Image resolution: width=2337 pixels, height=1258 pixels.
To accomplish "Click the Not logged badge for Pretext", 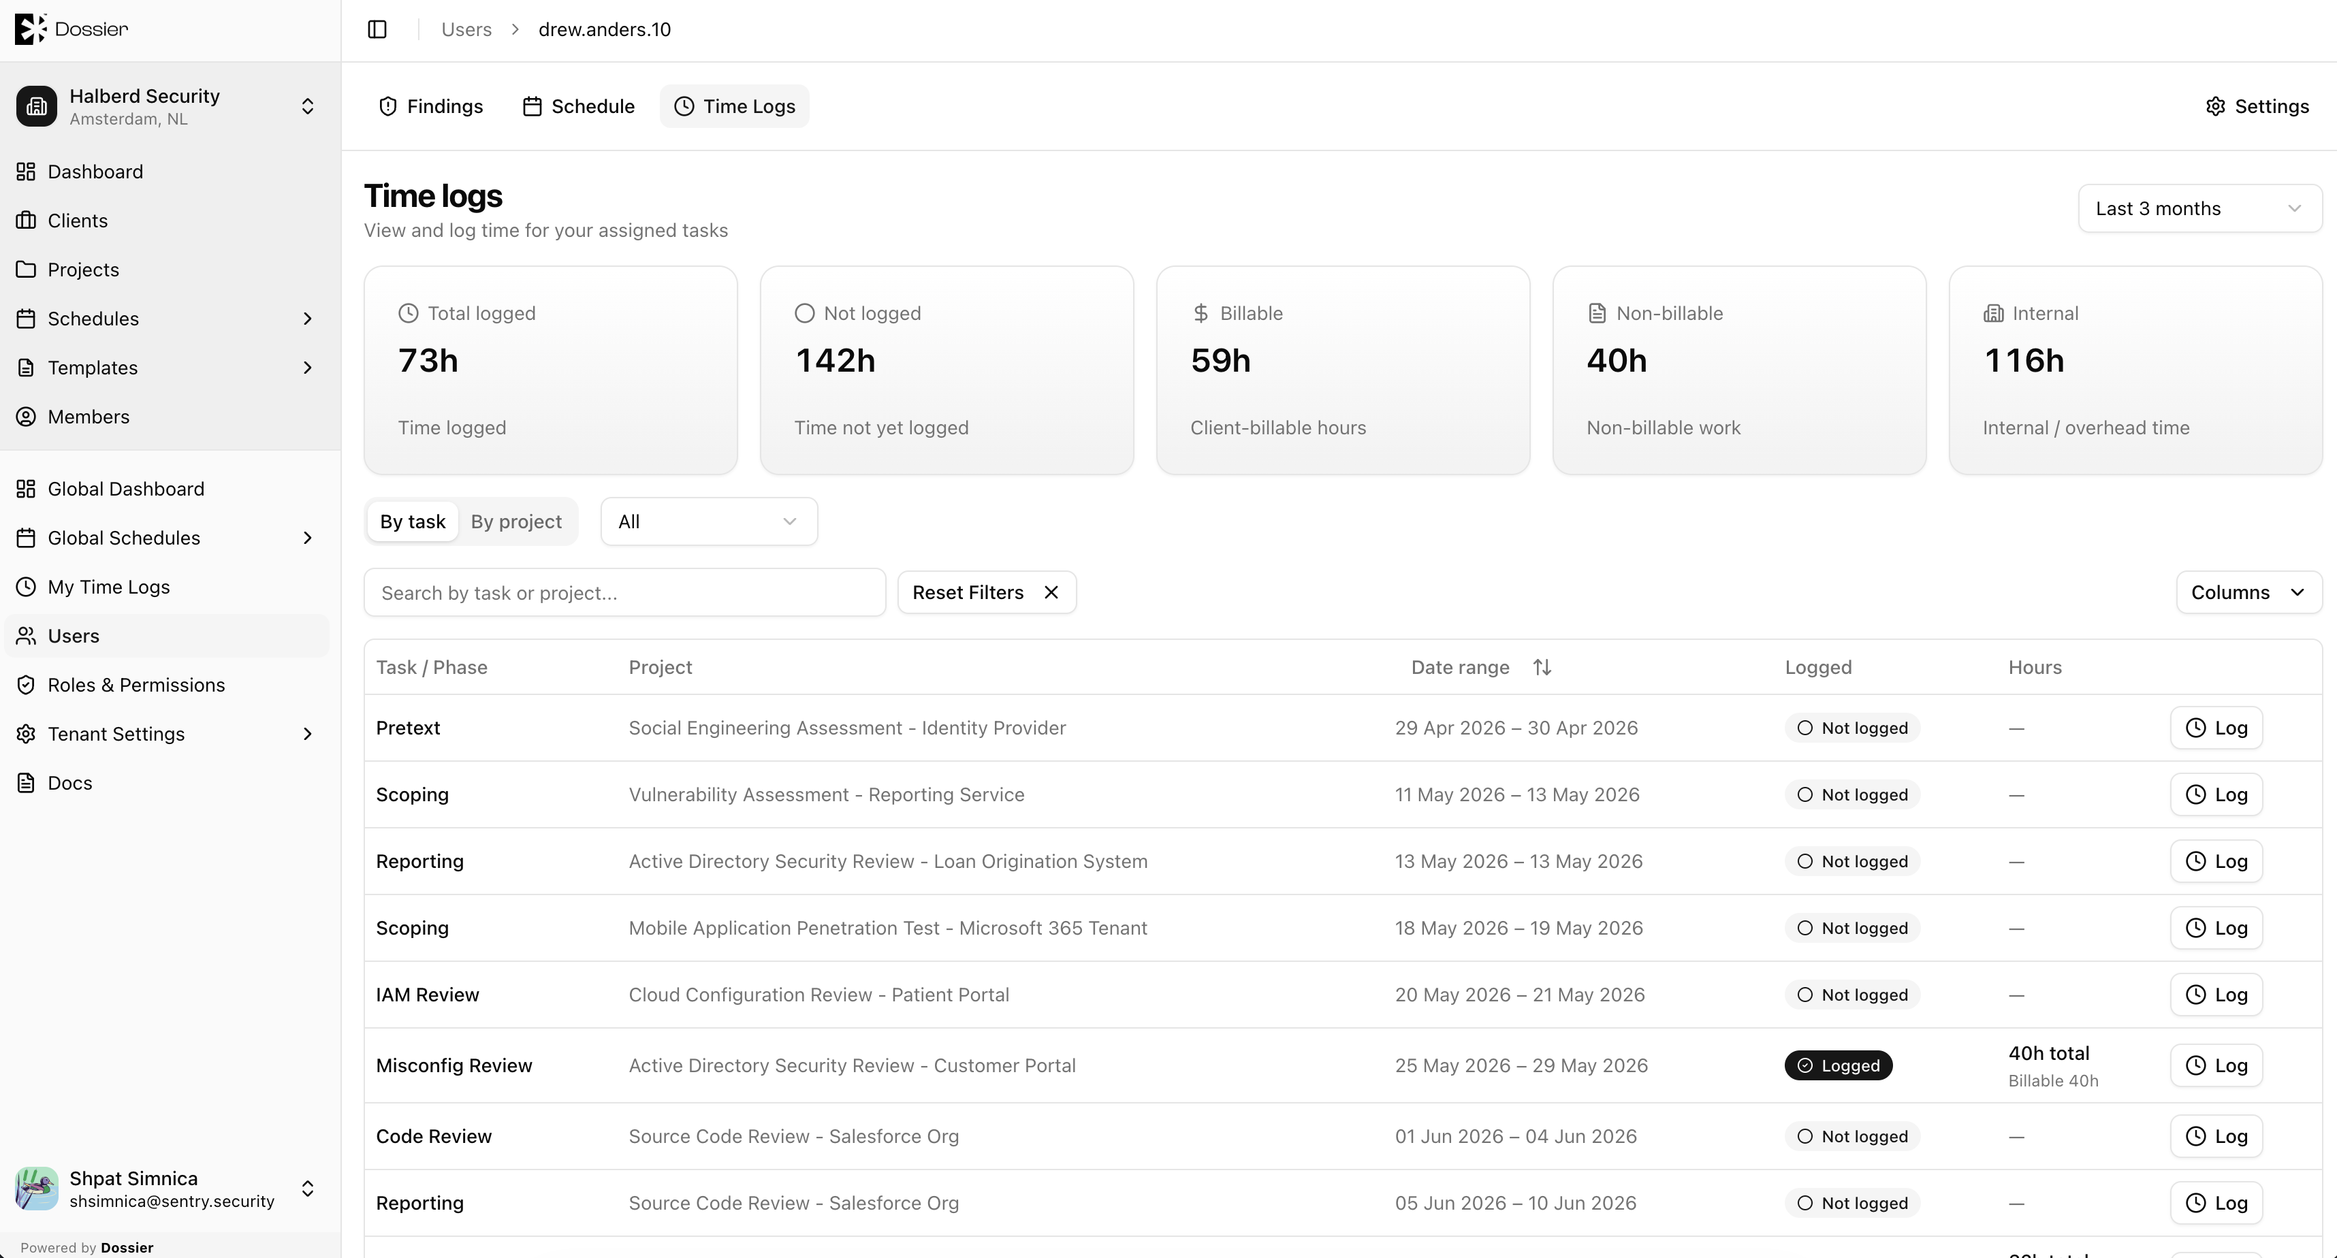I will [1853, 728].
